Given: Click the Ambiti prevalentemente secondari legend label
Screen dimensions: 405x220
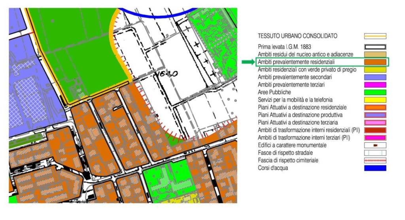Looking at the screenshot, I should [x=295, y=77].
